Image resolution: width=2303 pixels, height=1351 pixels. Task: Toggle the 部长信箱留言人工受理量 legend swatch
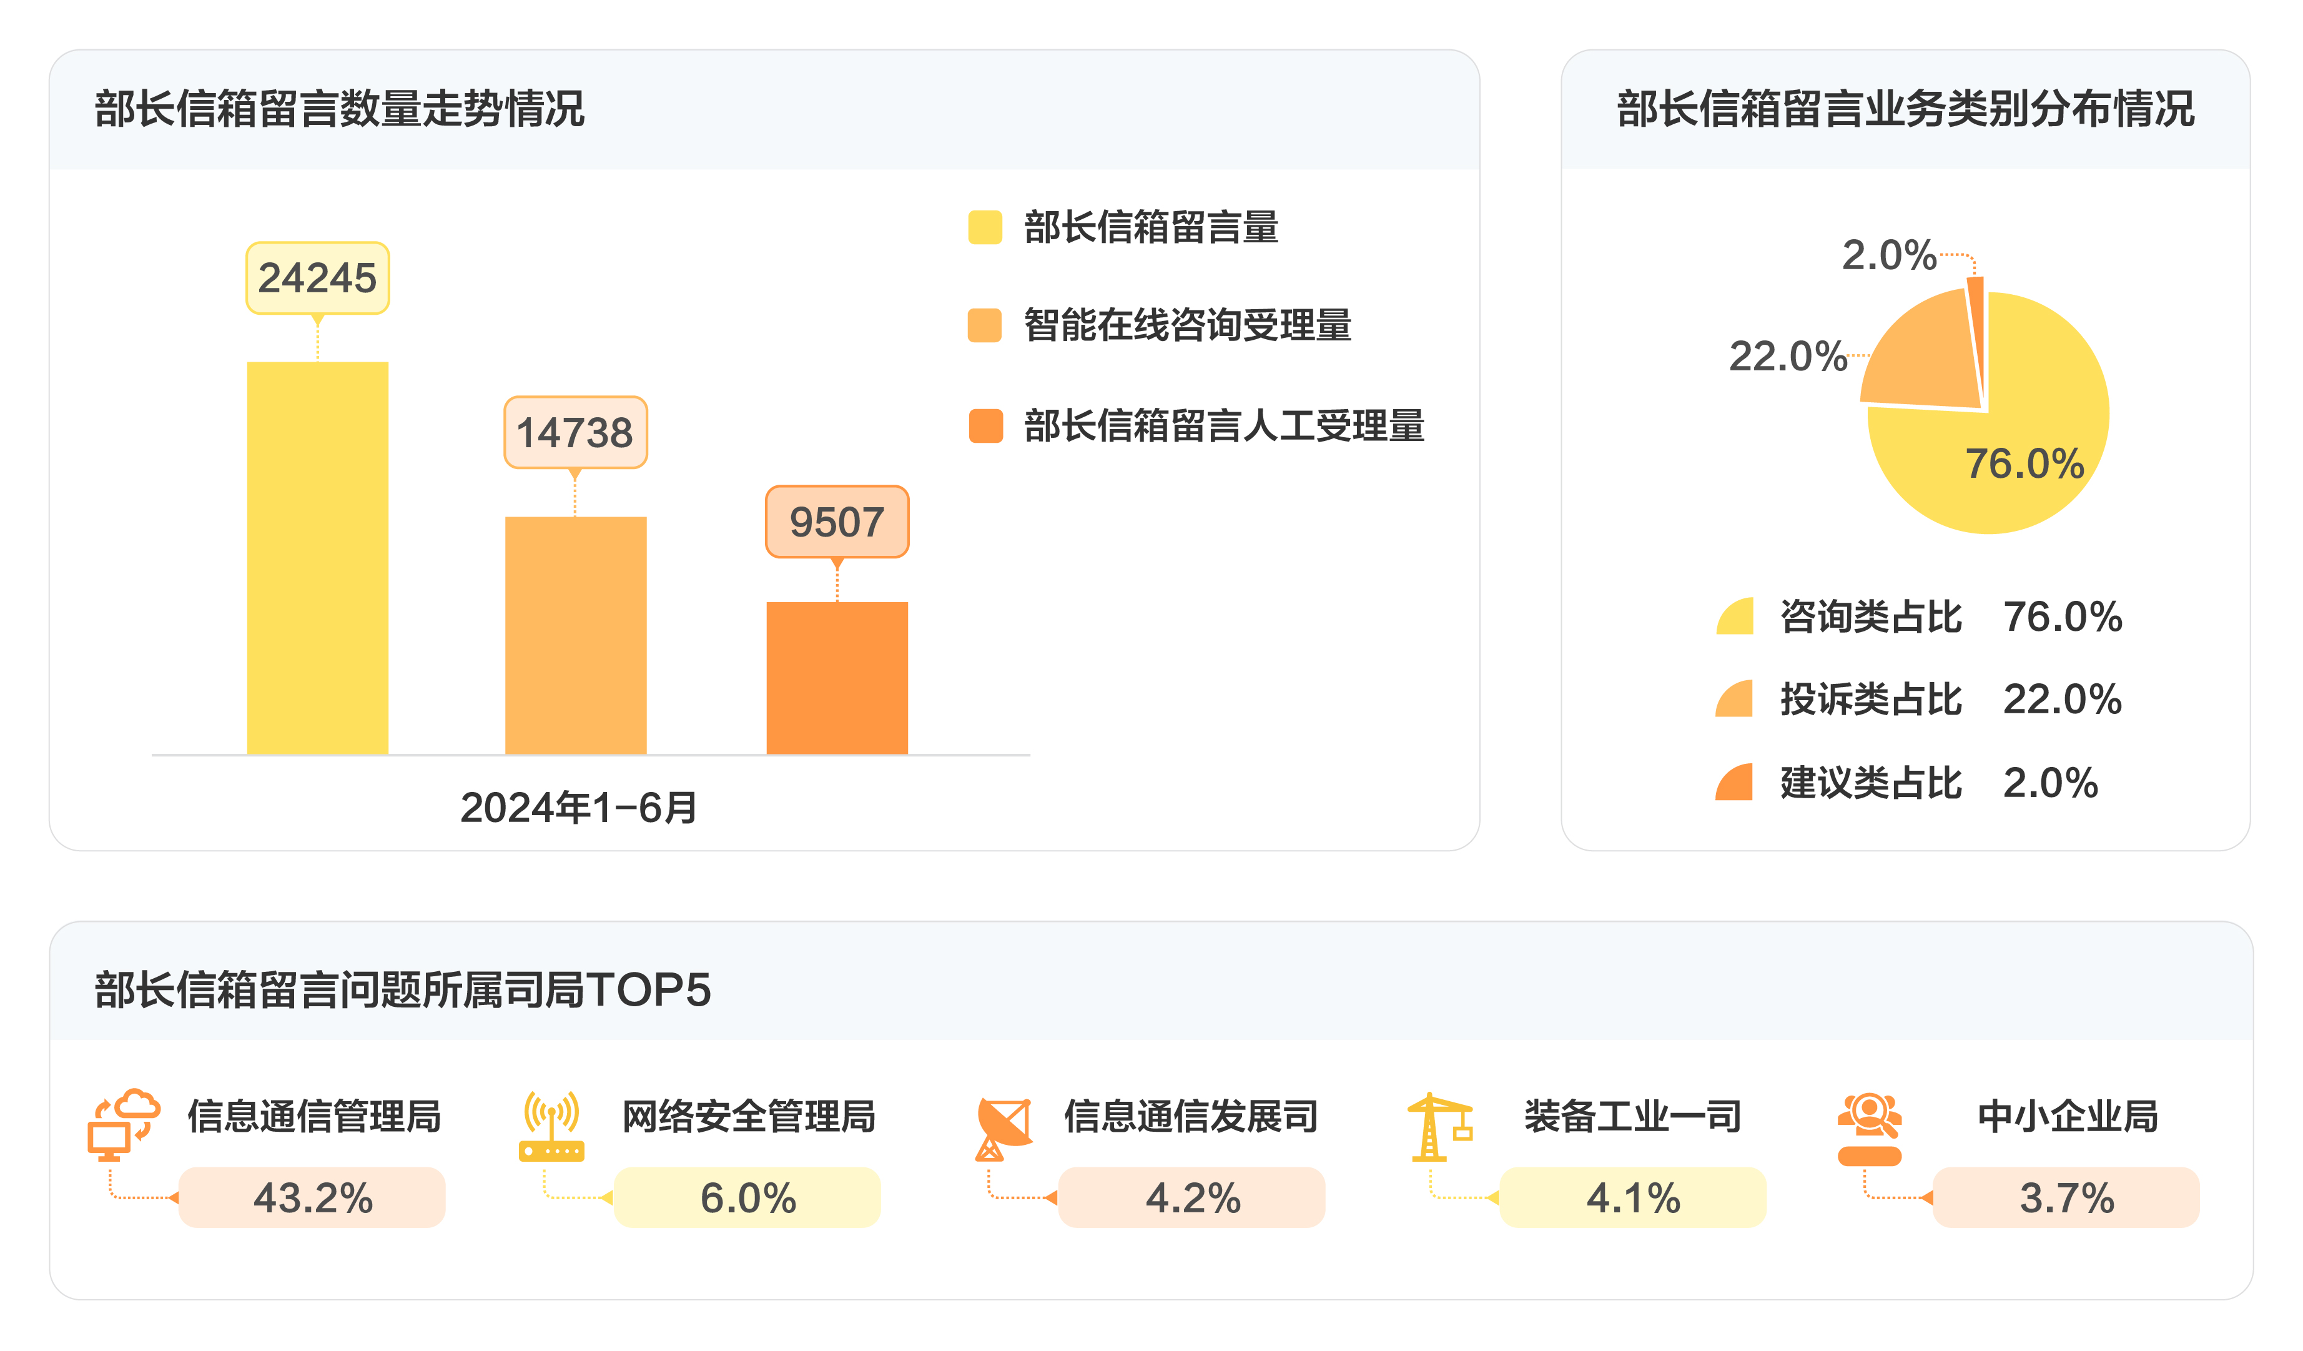tap(985, 425)
